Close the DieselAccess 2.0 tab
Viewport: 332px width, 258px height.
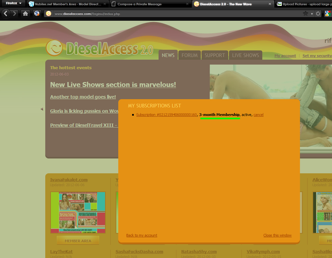tap(270, 4)
